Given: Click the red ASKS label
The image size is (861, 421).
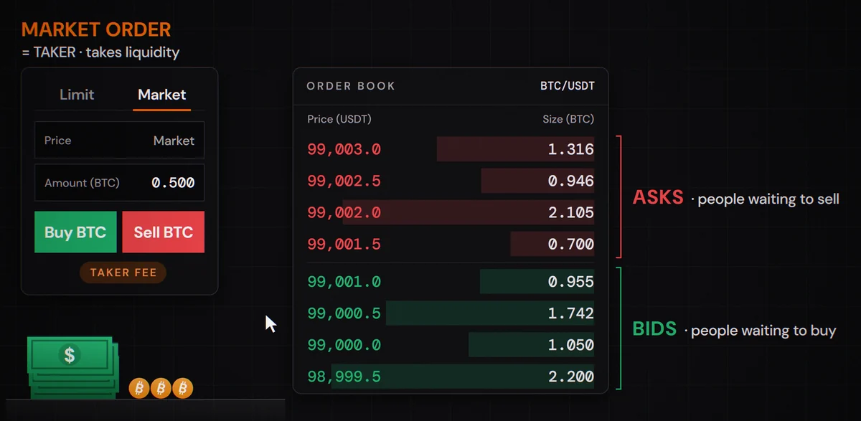Looking at the screenshot, I should pyautogui.click(x=658, y=198).
